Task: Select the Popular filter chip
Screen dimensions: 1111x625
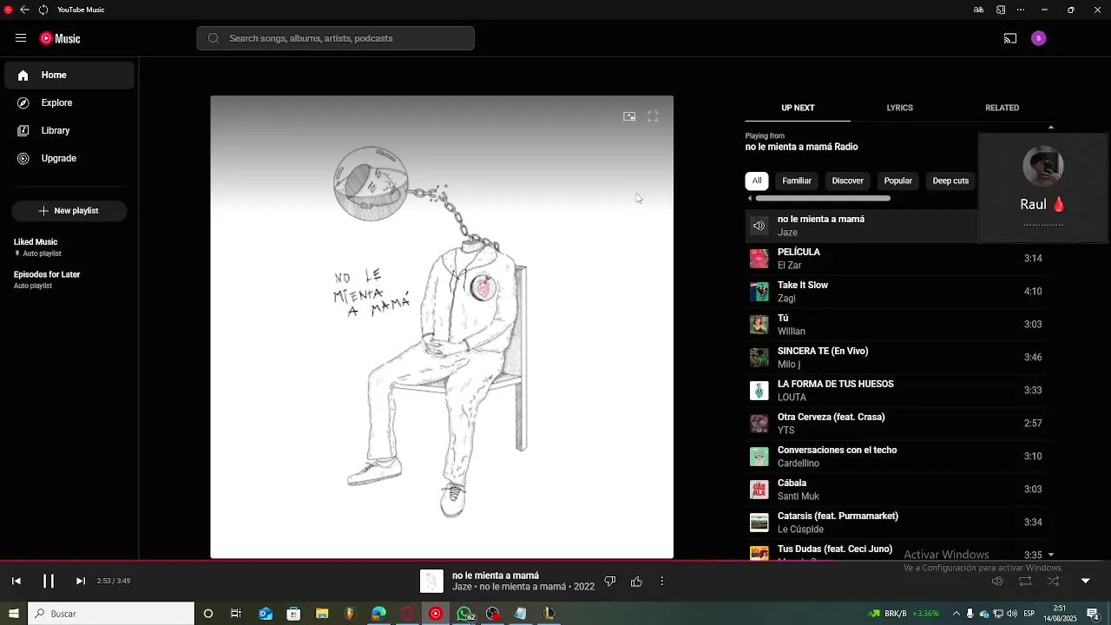Action: 897,181
